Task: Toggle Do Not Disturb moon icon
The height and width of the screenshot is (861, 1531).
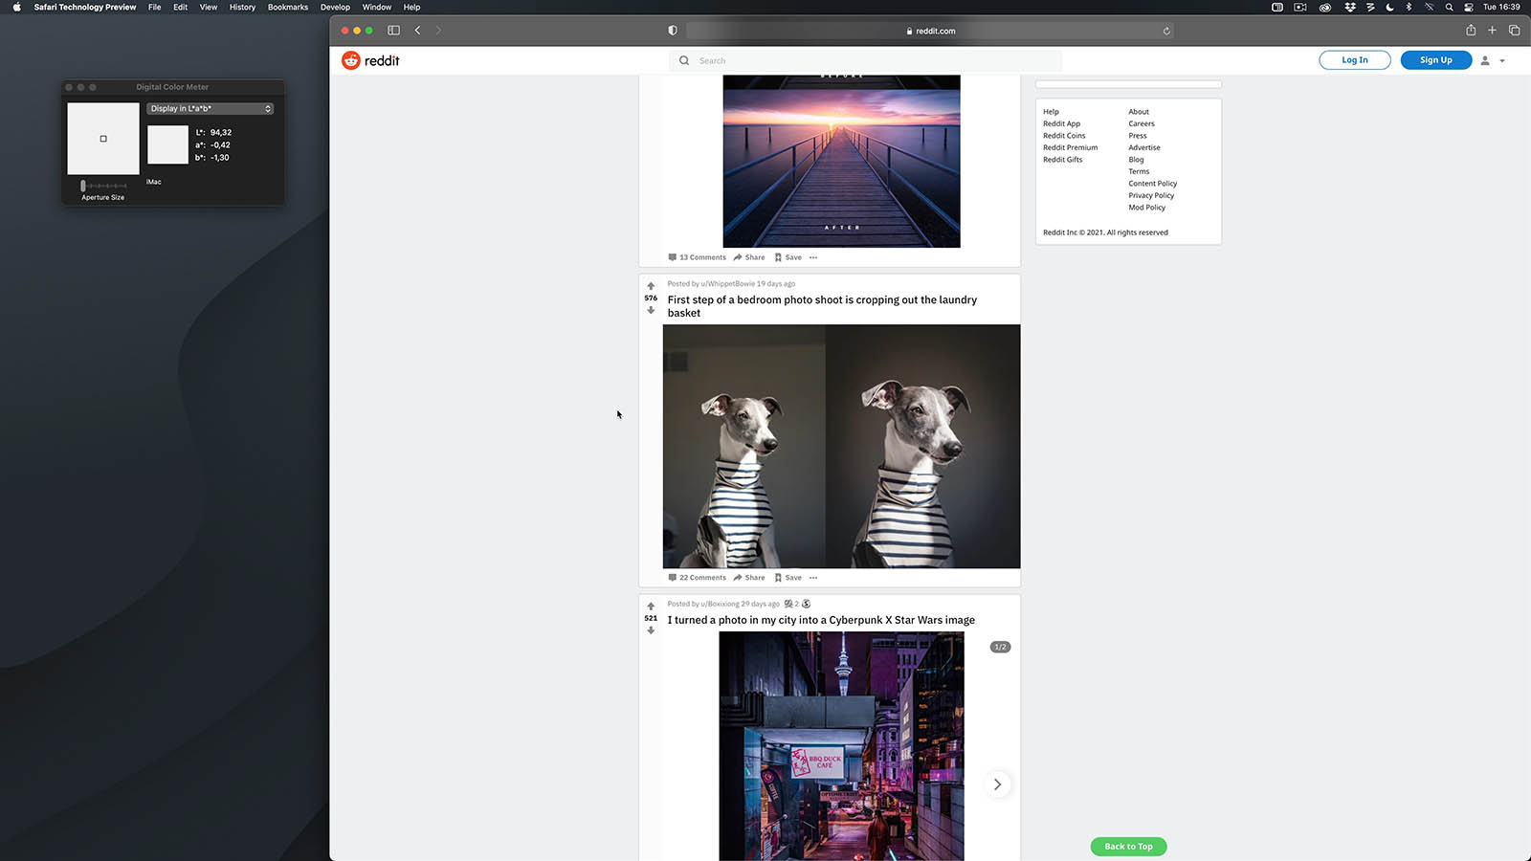Action: click(1389, 7)
